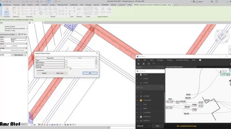
Task: Click the Dynamo Undo icon
Action: 154,64
